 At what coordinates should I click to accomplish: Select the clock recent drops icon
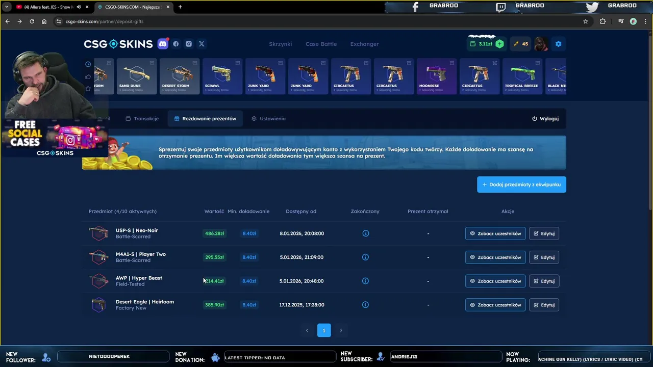tap(88, 64)
